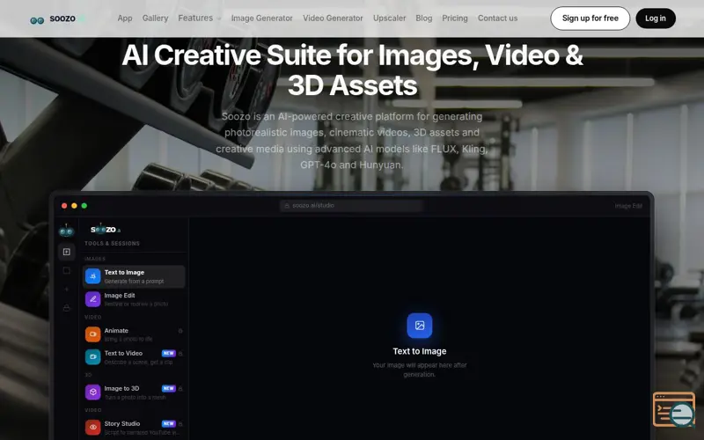Viewport: 704px width, 440px height.
Task: Click the lock icon on Text to Video row
Action: [180, 354]
